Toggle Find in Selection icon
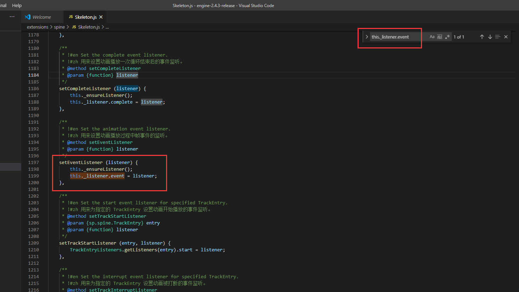This screenshot has height=292, width=519. click(x=497, y=37)
